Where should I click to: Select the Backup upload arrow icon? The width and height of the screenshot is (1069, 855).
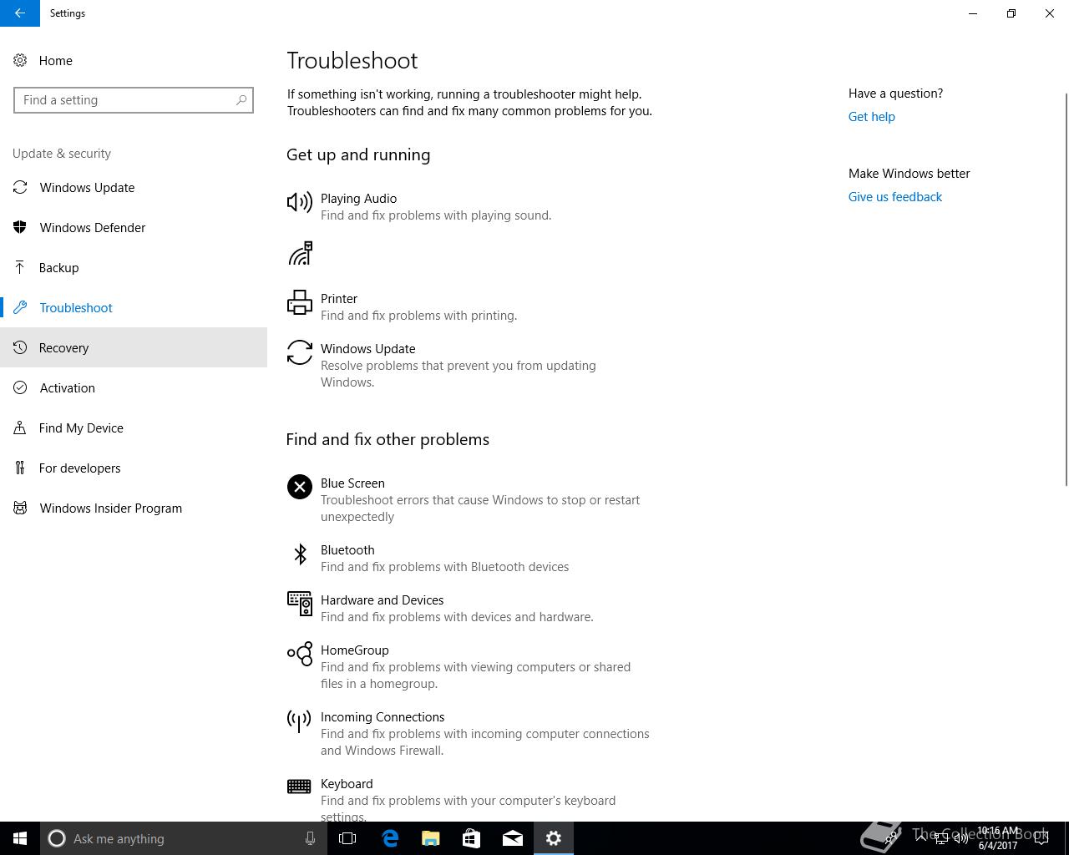point(20,267)
